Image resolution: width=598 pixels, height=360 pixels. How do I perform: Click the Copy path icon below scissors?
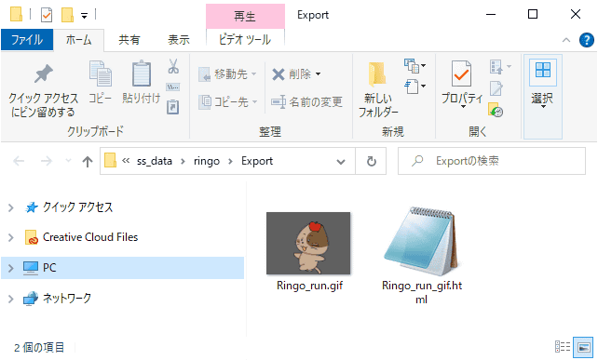pos(173,87)
